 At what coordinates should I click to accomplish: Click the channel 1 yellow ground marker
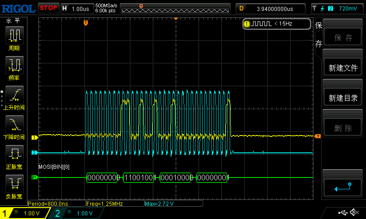pyautogui.click(x=35, y=137)
